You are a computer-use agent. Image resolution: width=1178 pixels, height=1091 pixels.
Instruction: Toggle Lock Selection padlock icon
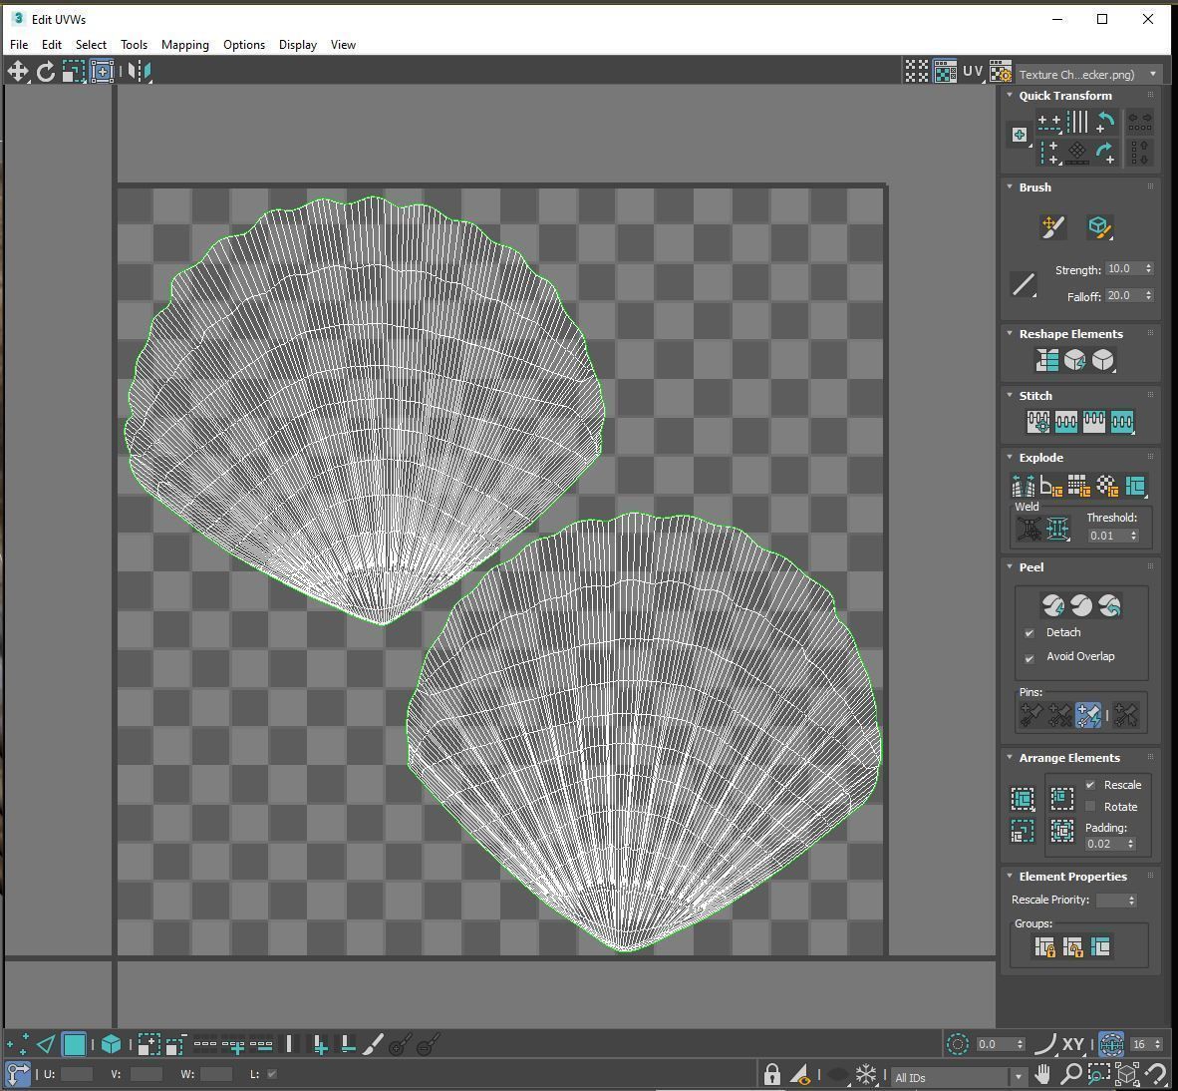771,1074
